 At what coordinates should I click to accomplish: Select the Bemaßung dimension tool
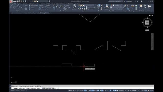62,6
